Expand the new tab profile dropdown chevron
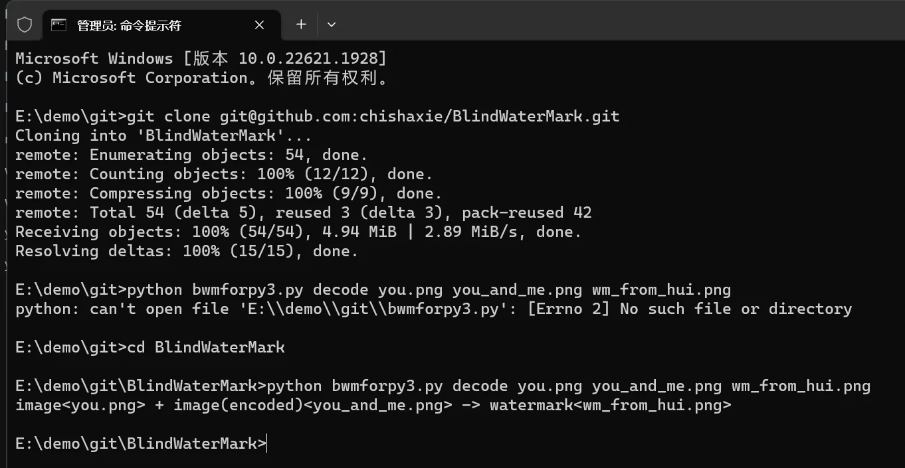Image resolution: width=905 pixels, height=468 pixels. click(x=332, y=25)
